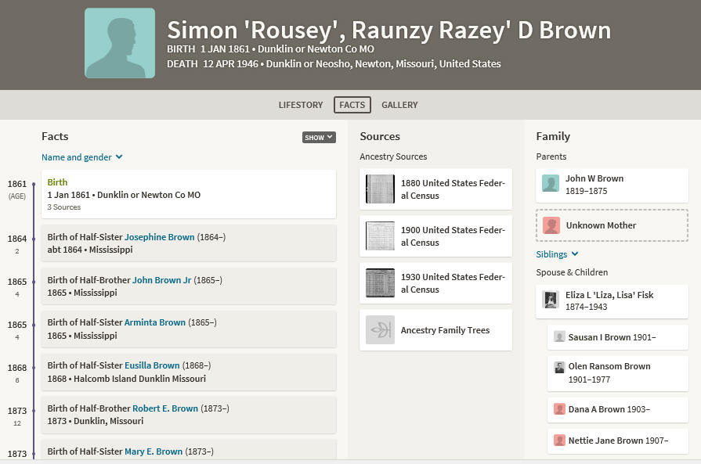Screen dimensions: 701x464
Task: Select the FACTS tab
Action: point(352,105)
